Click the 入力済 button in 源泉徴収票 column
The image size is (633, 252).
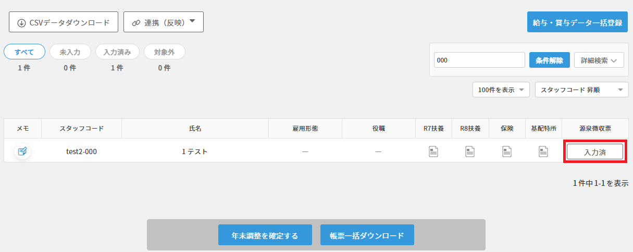coord(594,152)
